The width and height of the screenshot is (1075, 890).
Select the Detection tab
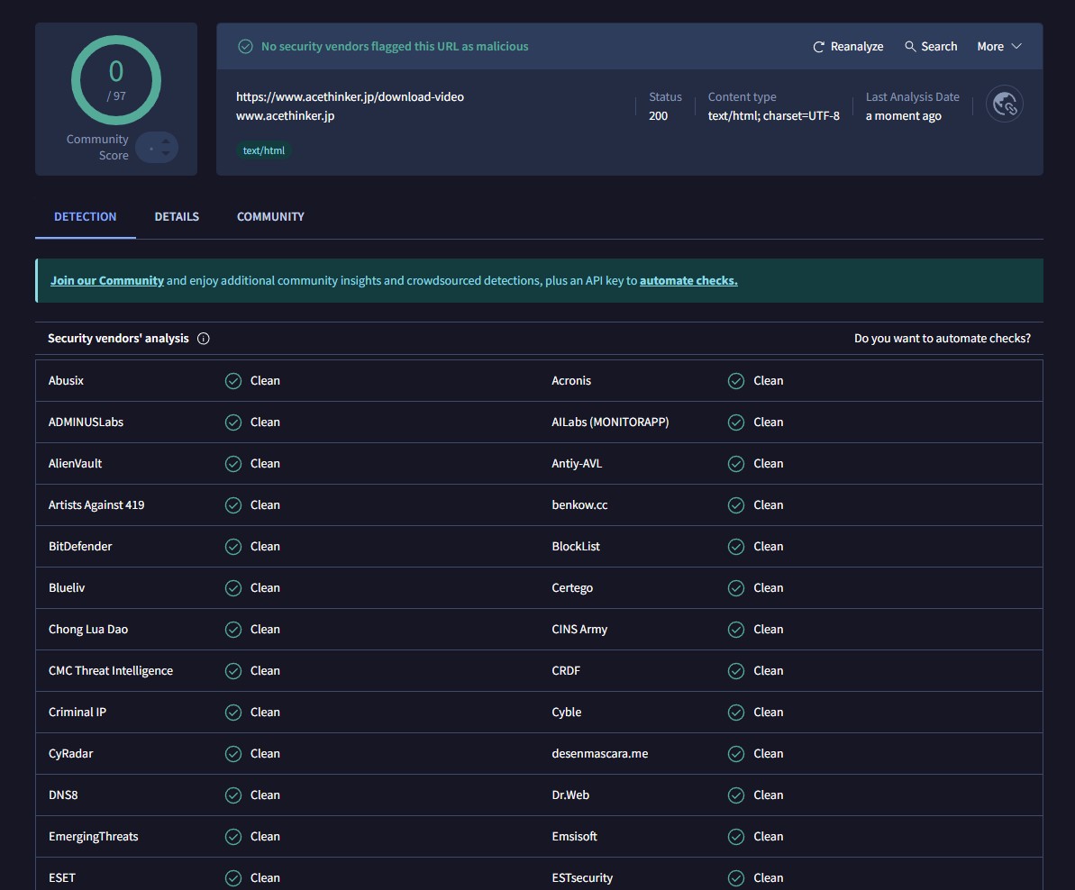coord(86,217)
